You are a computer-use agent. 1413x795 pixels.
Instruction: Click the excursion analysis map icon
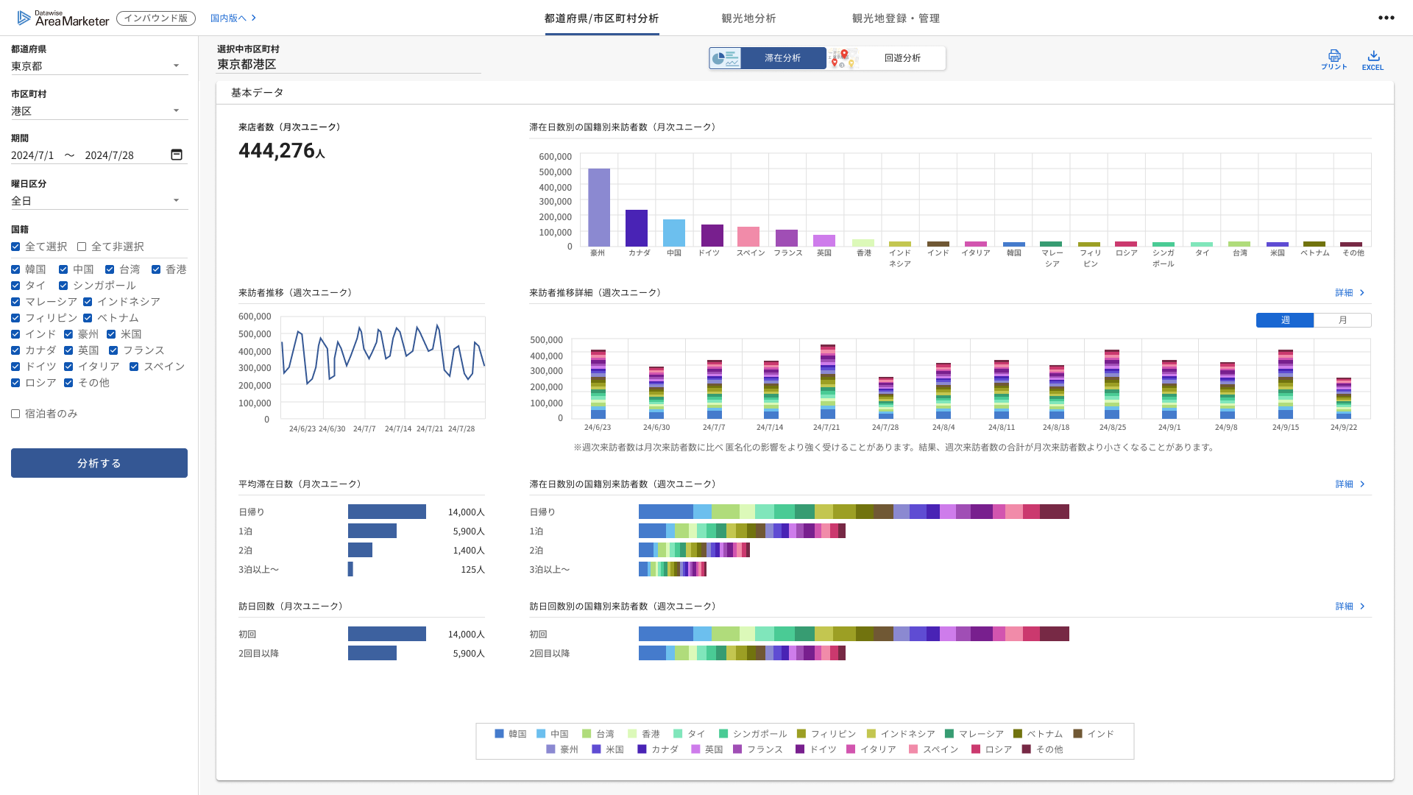pos(843,58)
